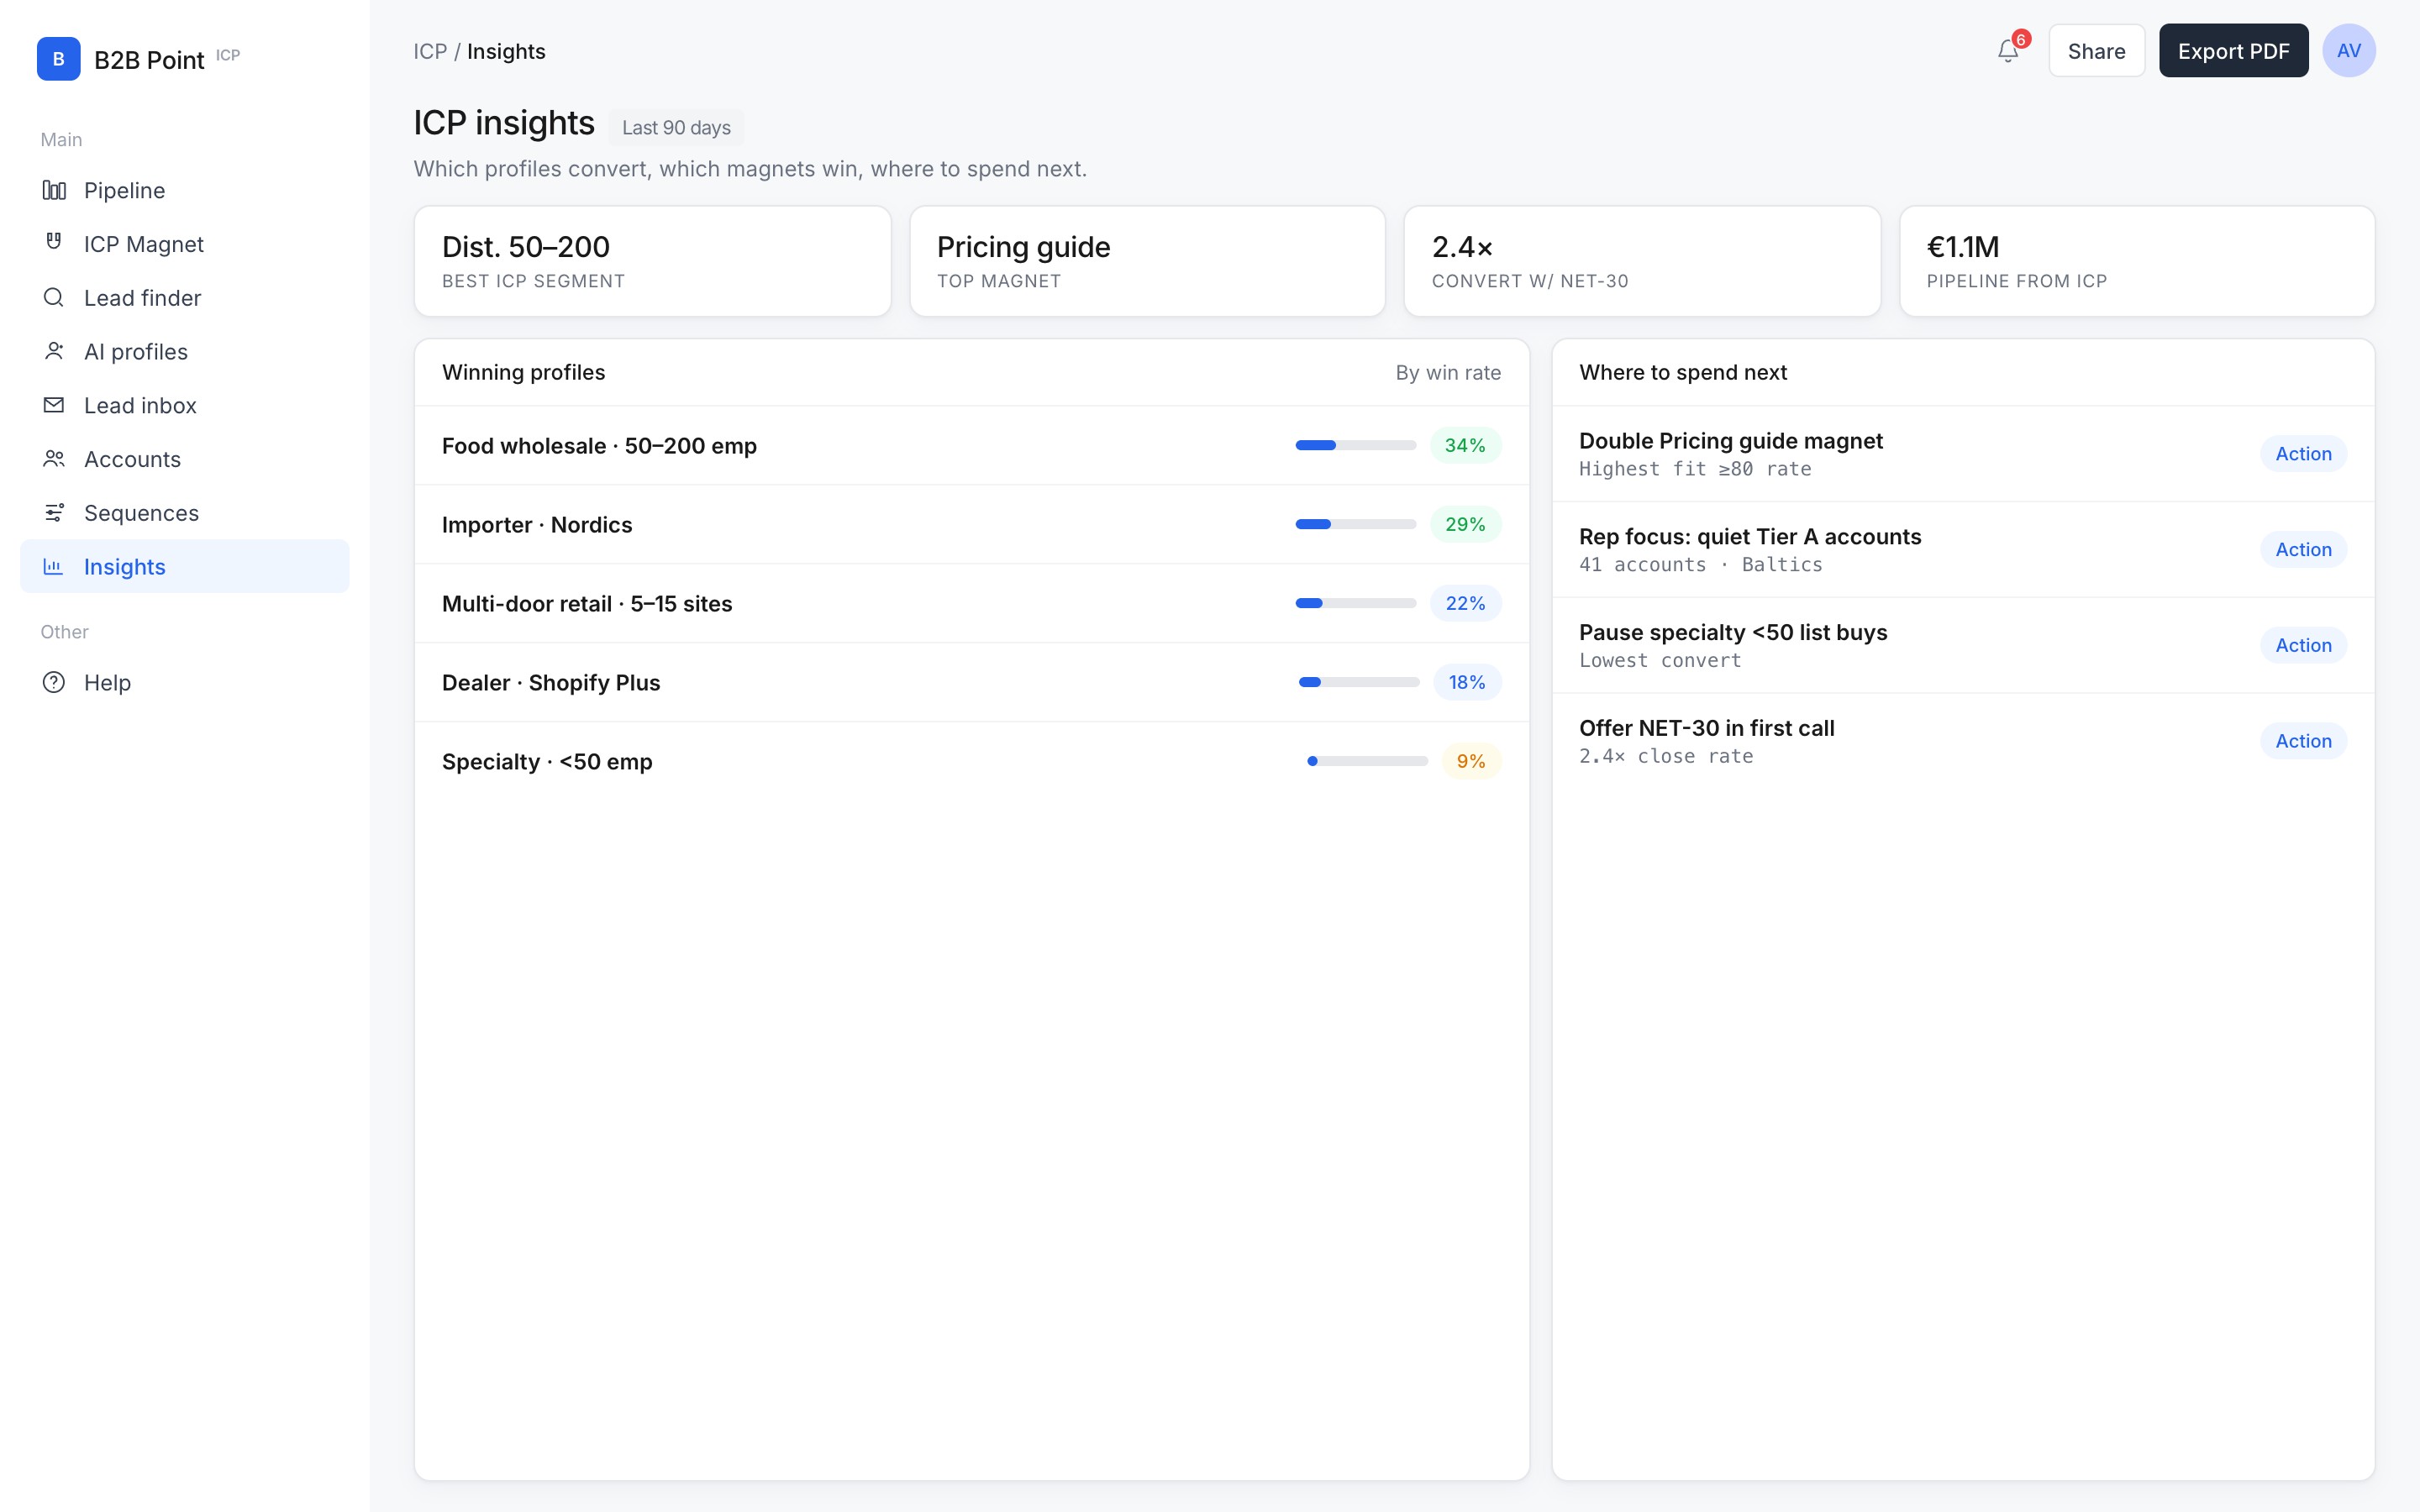
Task: Click the Pipeline columns icon
Action: (54, 190)
